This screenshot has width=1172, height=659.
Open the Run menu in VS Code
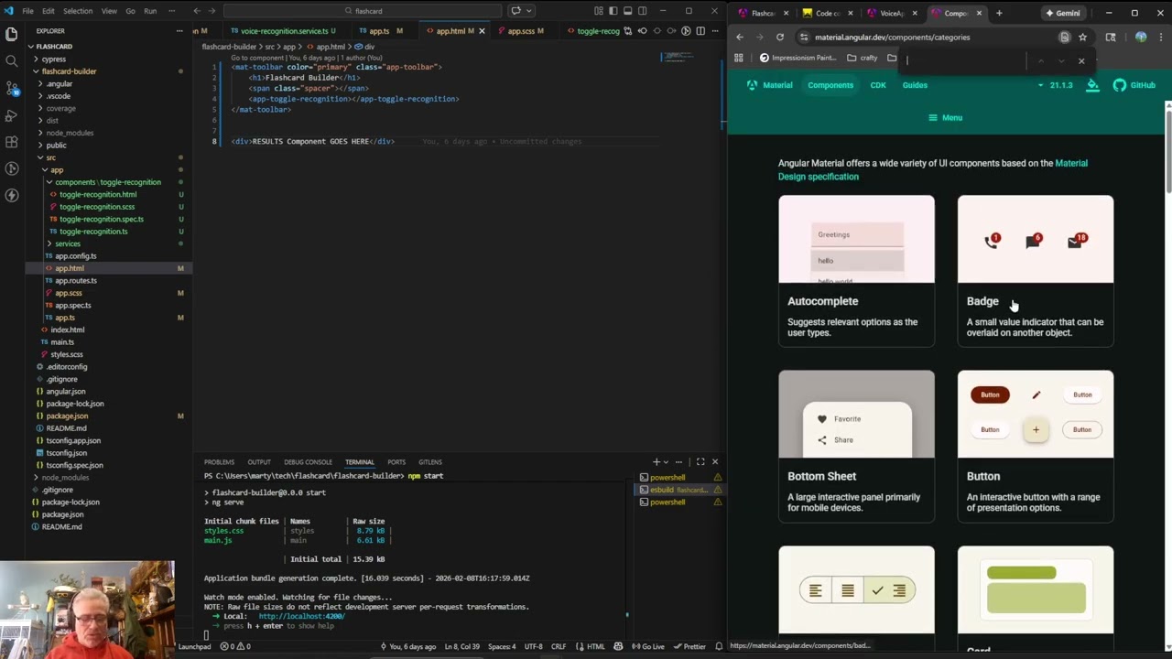[150, 11]
